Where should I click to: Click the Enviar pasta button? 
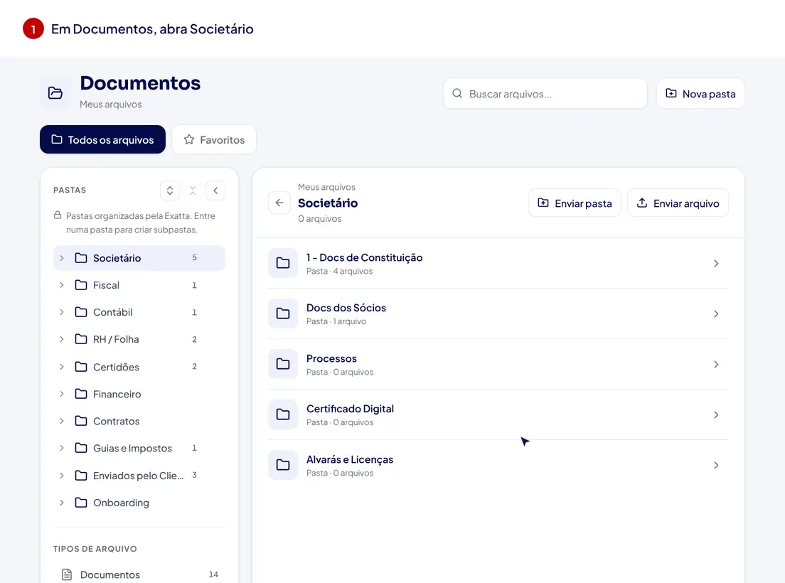click(575, 203)
